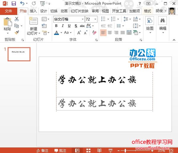Switch to 设计 Design tab

pyautogui.click(x=44, y=11)
